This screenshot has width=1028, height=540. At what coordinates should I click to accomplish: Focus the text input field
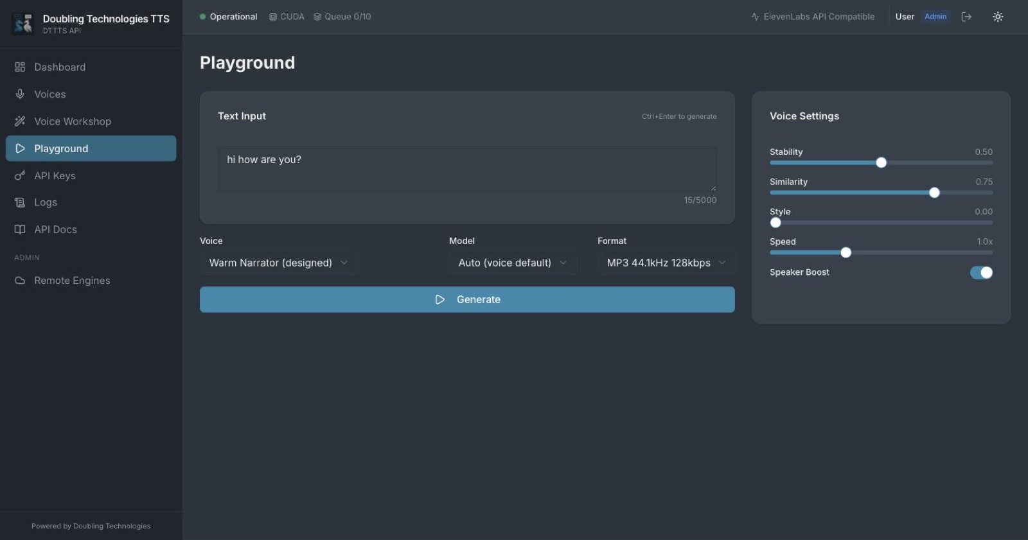point(467,169)
